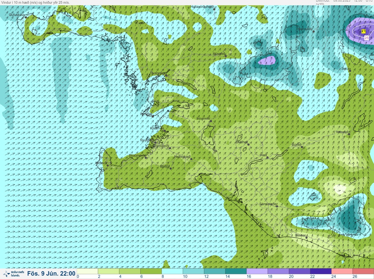This screenshot has height=279, width=374.
Task: Select the light cyan 8–10 legend swatch
Action: [x=172, y=272]
